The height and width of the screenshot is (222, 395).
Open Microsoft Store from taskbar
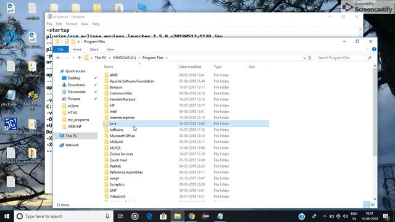(163, 216)
